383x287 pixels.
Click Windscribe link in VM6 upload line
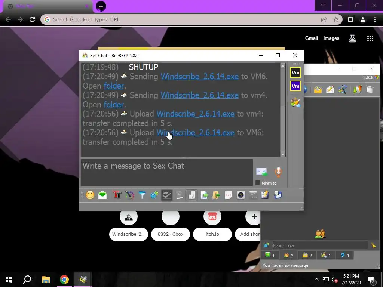tap(195, 133)
